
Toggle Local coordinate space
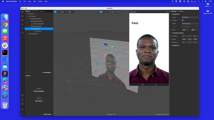[x=111, y=12]
